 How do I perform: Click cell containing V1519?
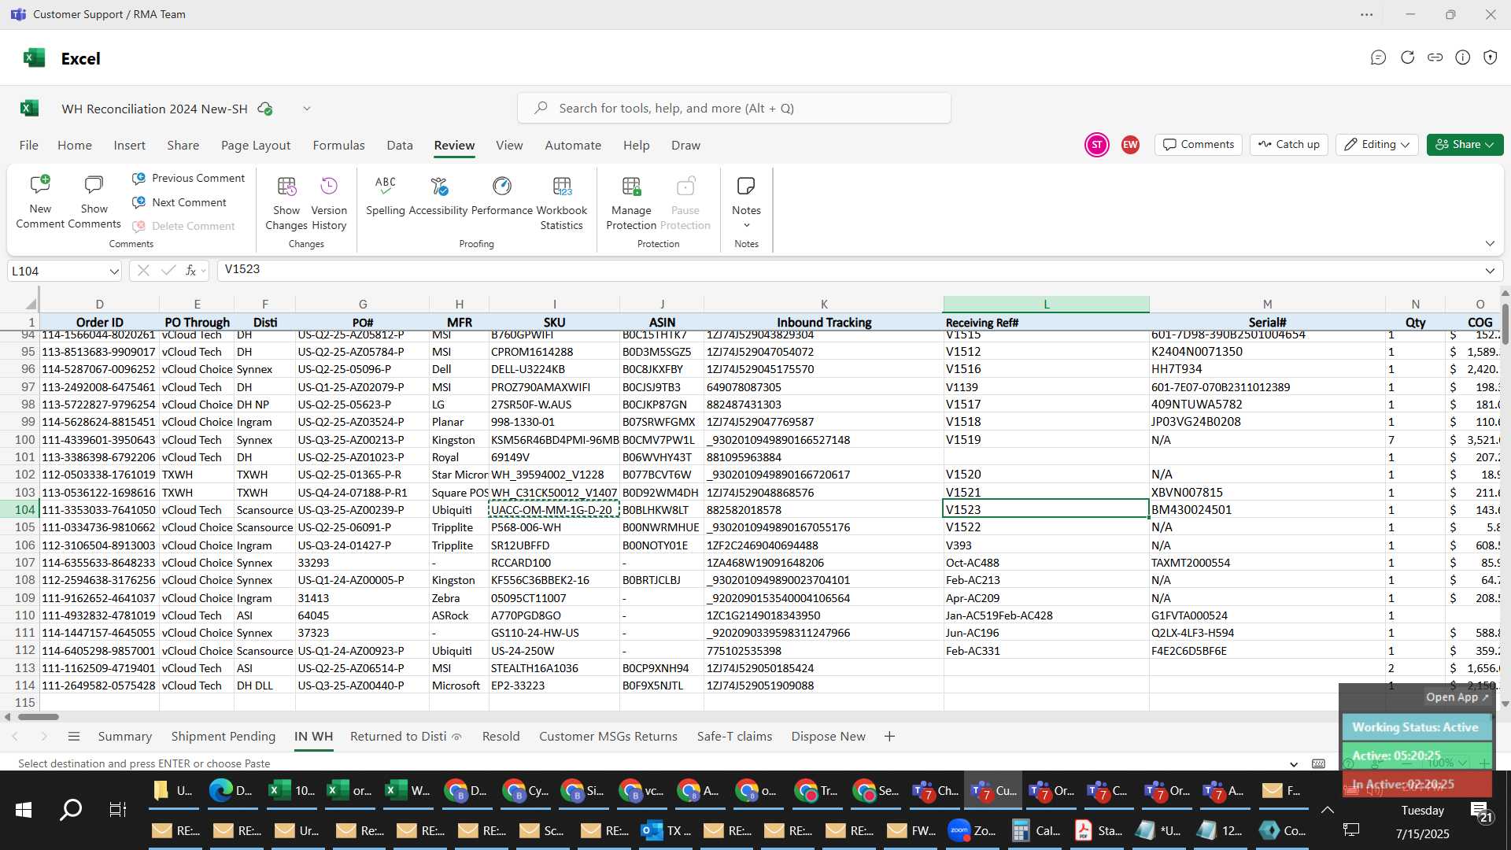click(1046, 440)
